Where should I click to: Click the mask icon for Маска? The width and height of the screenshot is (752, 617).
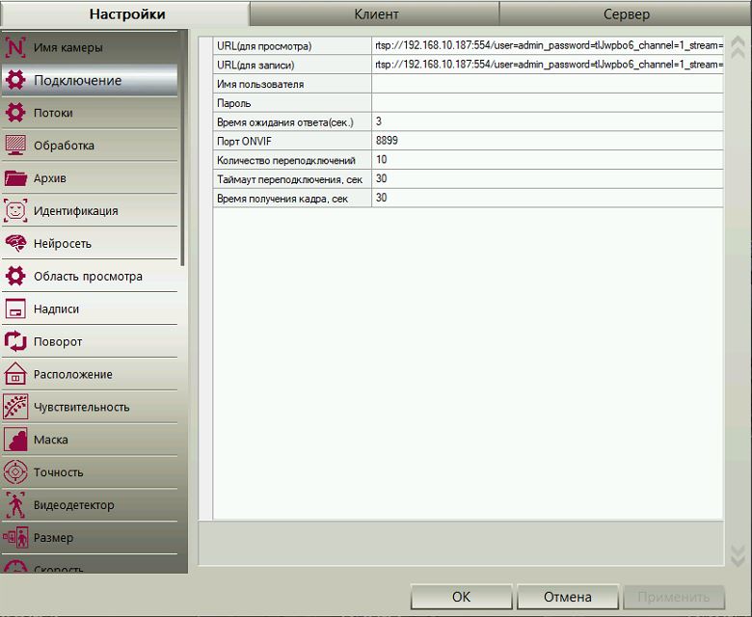point(15,440)
